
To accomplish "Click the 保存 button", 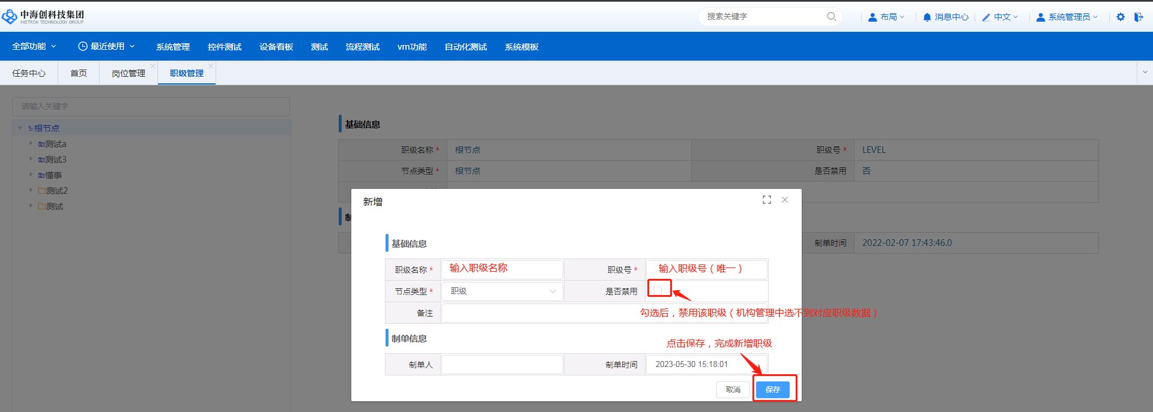I will (772, 390).
